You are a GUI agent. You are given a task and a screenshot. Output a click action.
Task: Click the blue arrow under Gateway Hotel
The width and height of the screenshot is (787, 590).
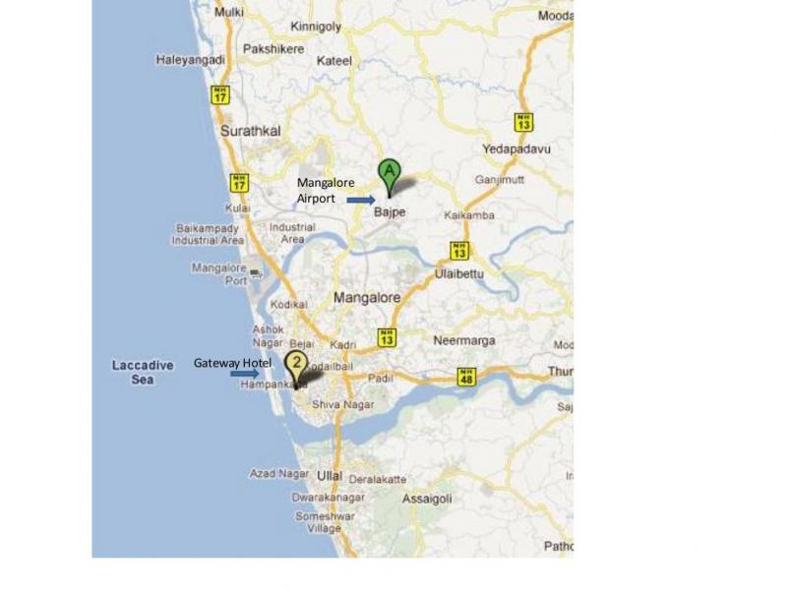[245, 374]
